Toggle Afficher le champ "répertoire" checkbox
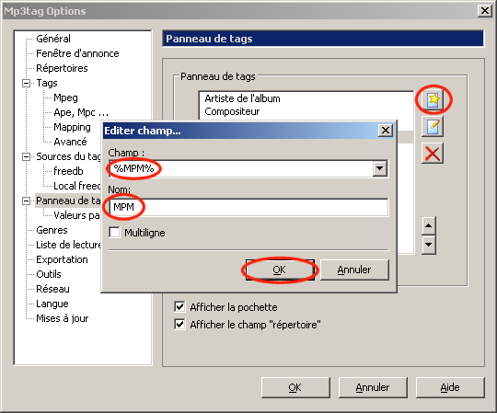 pos(179,325)
